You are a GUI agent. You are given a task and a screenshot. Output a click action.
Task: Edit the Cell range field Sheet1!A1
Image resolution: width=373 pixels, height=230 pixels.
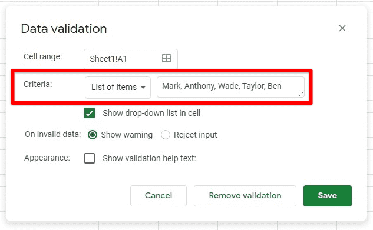tap(131, 59)
